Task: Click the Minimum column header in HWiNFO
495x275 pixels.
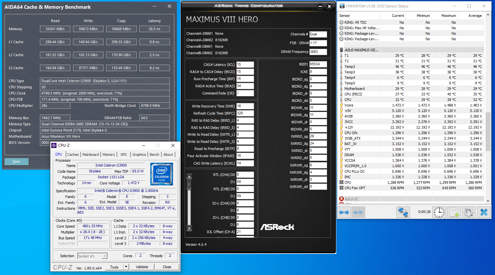Action: pyautogui.click(x=419, y=16)
